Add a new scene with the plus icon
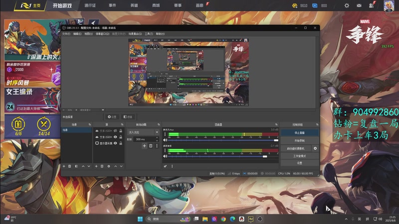This screenshot has width=399, height=224. (x=64, y=166)
